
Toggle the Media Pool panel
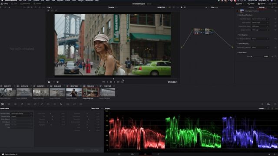pos(25,4)
